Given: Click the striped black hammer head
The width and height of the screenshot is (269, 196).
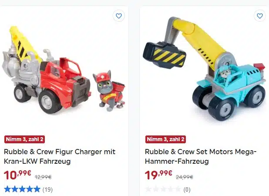Looking at the screenshot, I should (165, 55).
